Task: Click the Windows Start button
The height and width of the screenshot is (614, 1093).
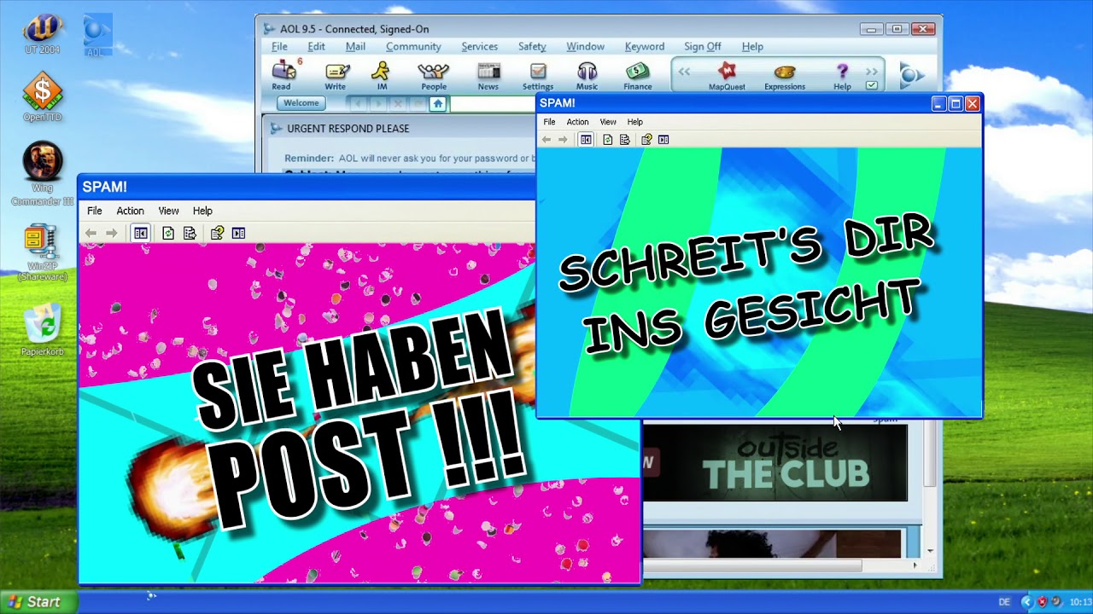Action: click(38, 602)
